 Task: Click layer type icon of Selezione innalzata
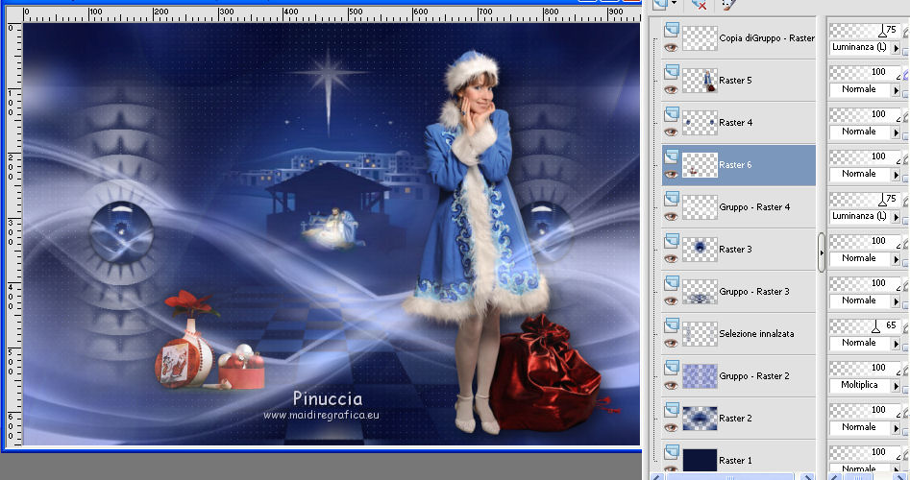click(672, 325)
